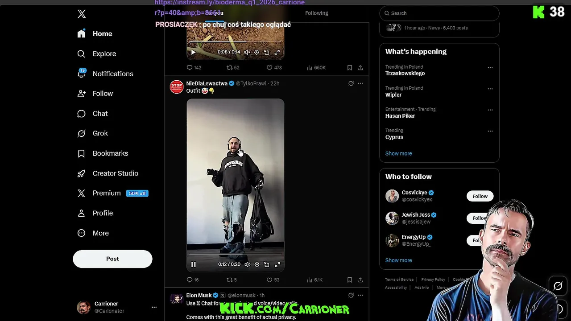Go to Home in sidebar
This screenshot has width=571, height=321.
click(x=95, y=34)
